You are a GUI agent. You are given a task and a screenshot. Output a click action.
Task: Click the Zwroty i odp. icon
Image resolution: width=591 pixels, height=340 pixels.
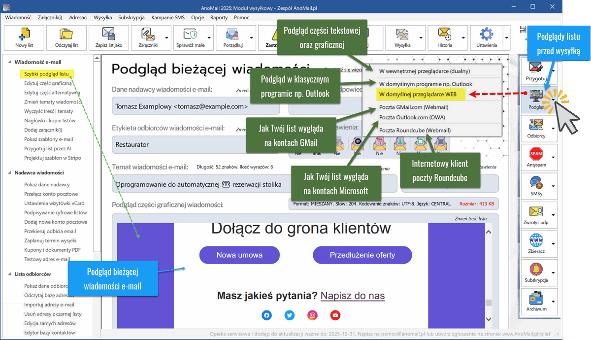(x=536, y=211)
